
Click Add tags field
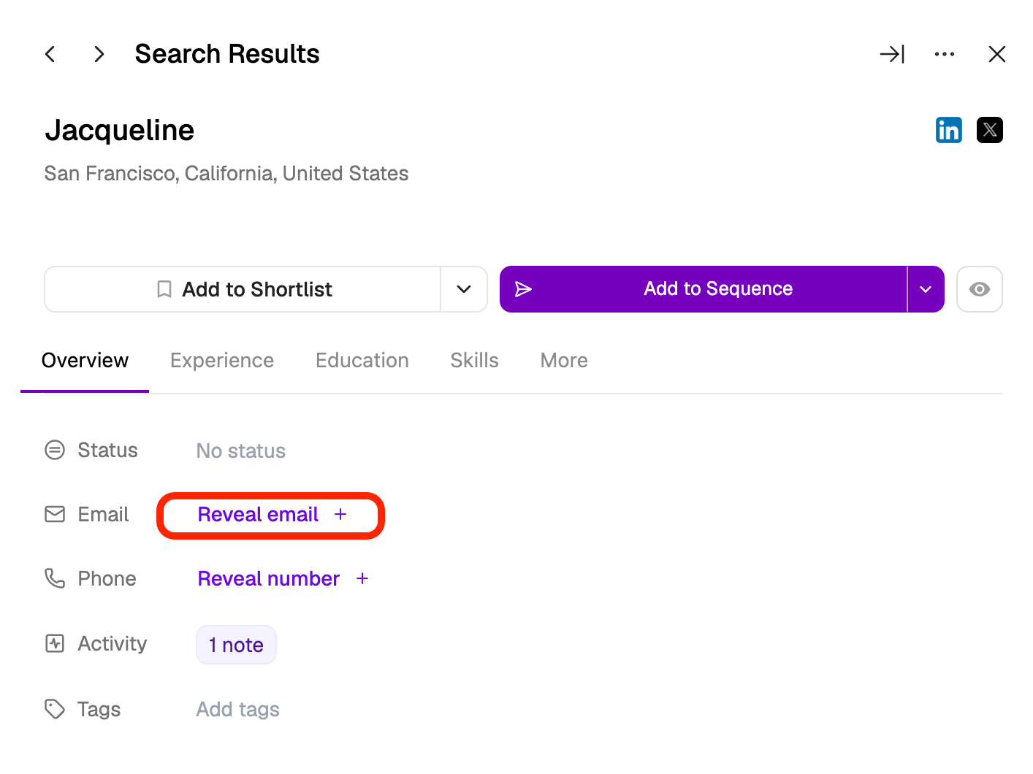(238, 710)
